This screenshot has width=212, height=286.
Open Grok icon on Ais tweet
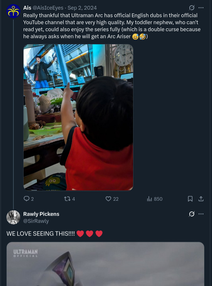[x=192, y=8]
